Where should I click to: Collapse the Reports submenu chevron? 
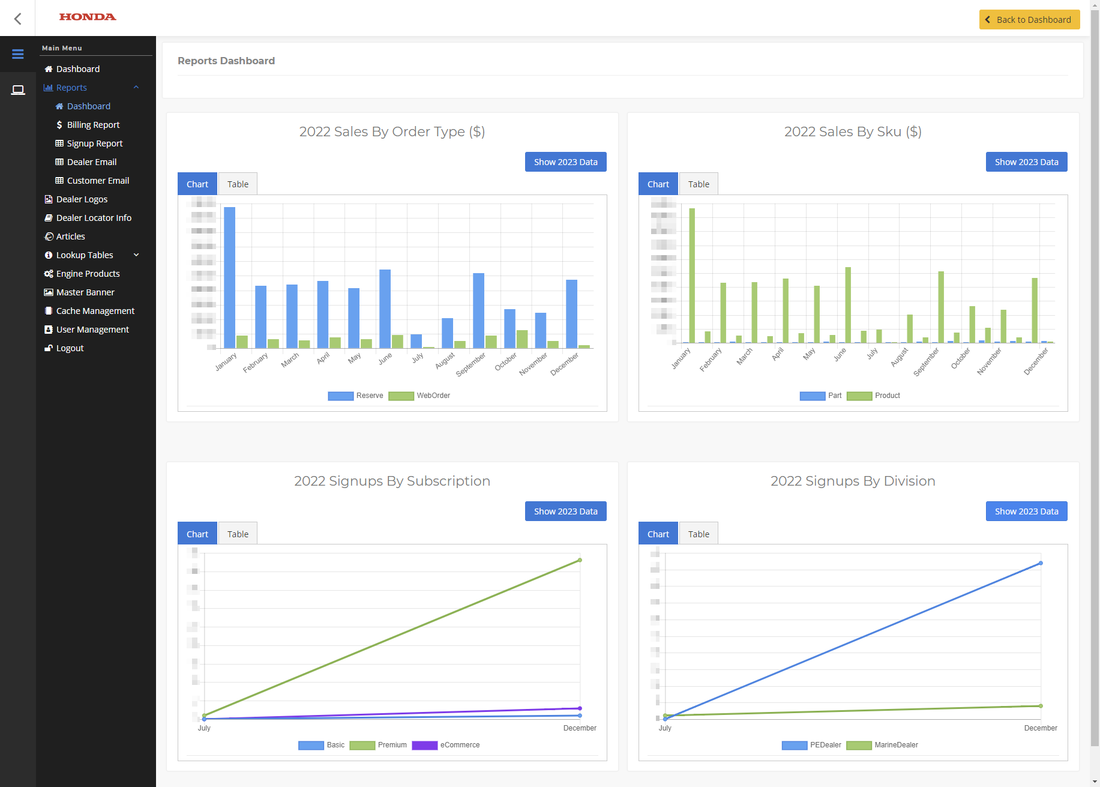click(x=136, y=88)
